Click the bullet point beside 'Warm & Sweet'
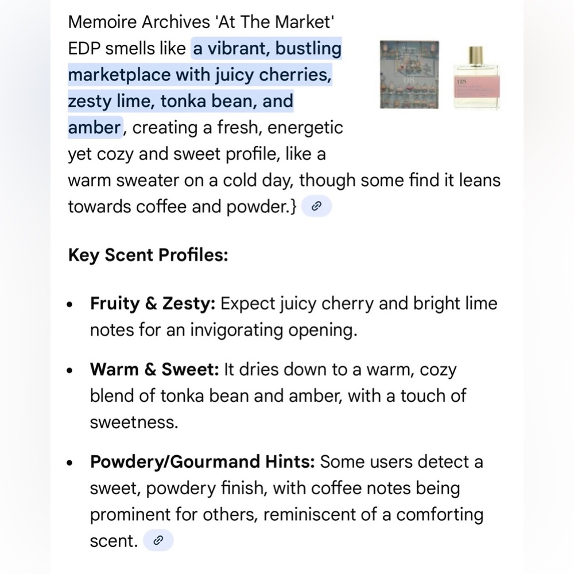The width and height of the screenshot is (574, 574). [70, 370]
